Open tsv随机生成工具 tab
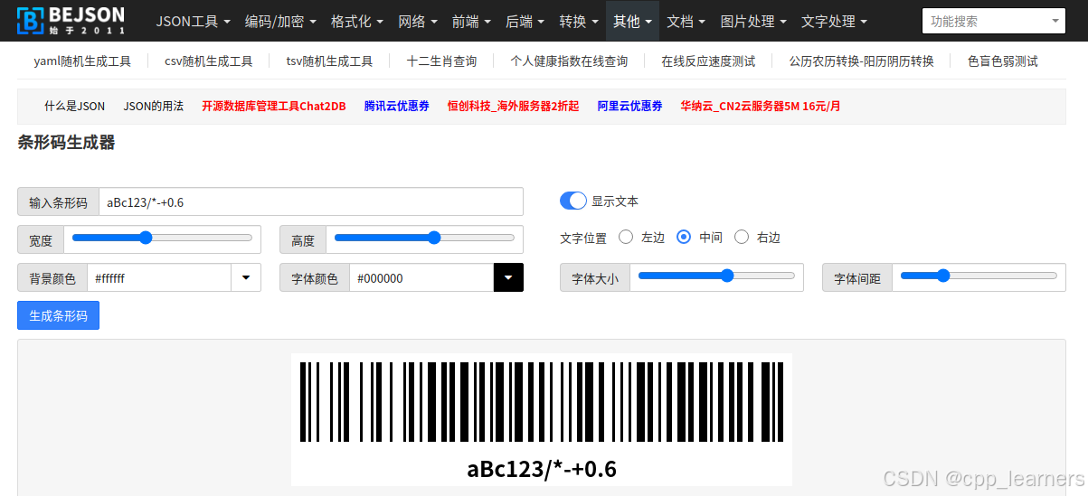This screenshot has width=1088, height=496. coord(329,61)
